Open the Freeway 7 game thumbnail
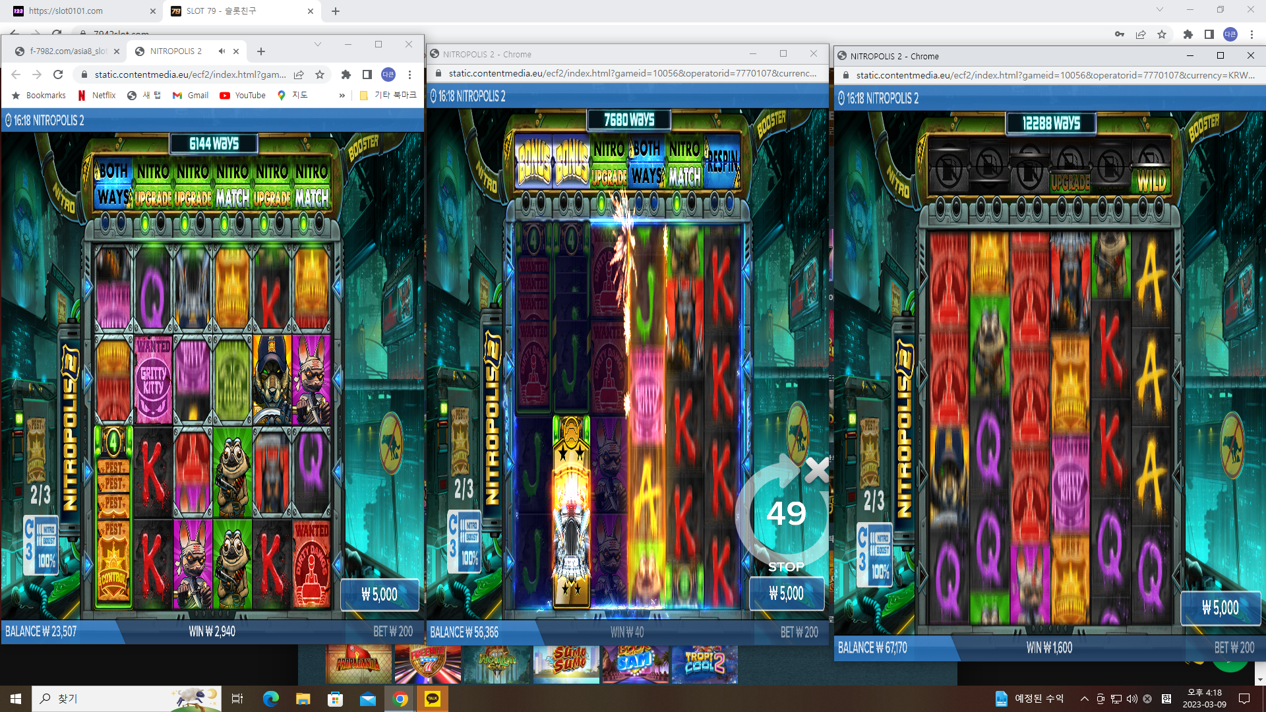Screen dimensions: 1266x712 (427, 665)
